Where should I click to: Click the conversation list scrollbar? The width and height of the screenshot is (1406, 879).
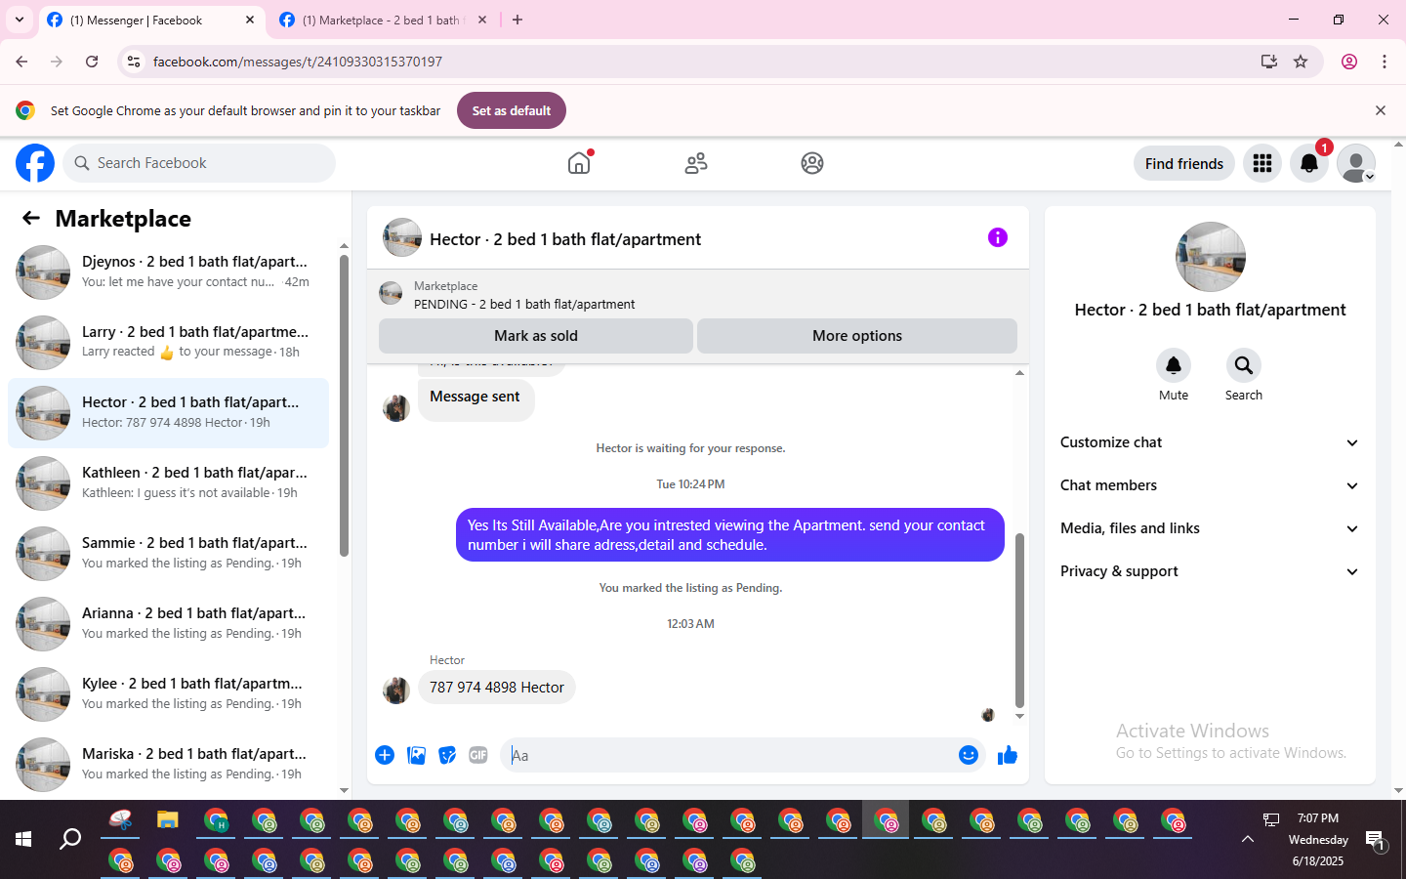click(344, 405)
